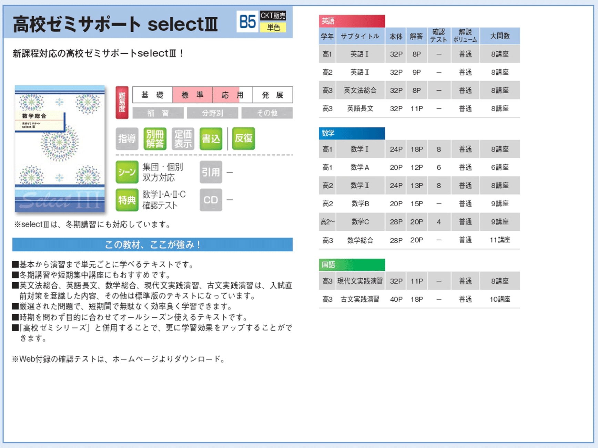Image resolution: width=598 pixels, height=448 pixels.
Task: Click the gray 定価表示 badge icon
Action: coord(183,139)
